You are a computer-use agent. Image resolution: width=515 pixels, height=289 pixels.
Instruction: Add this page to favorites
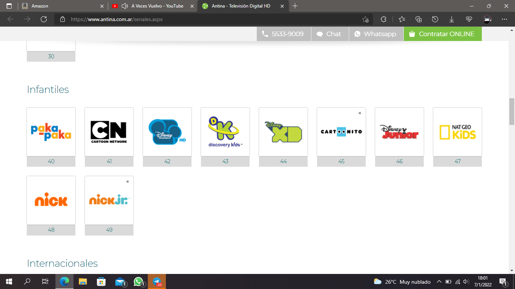(x=365, y=19)
